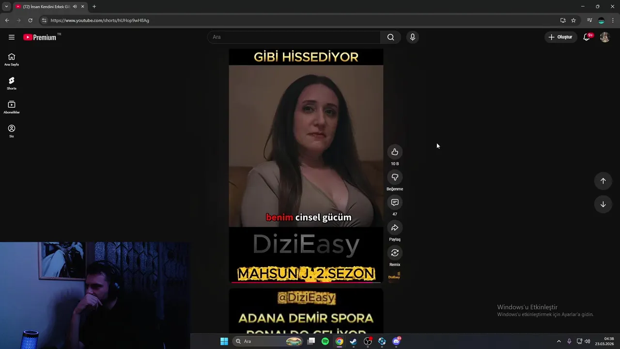Open Ana Sayfa in the sidebar
The image size is (620, 349).
(12, 59)
